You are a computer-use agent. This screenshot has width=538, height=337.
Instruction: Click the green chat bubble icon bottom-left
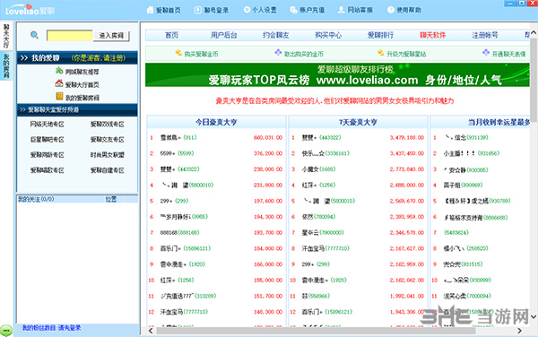(x=6, y=331)
